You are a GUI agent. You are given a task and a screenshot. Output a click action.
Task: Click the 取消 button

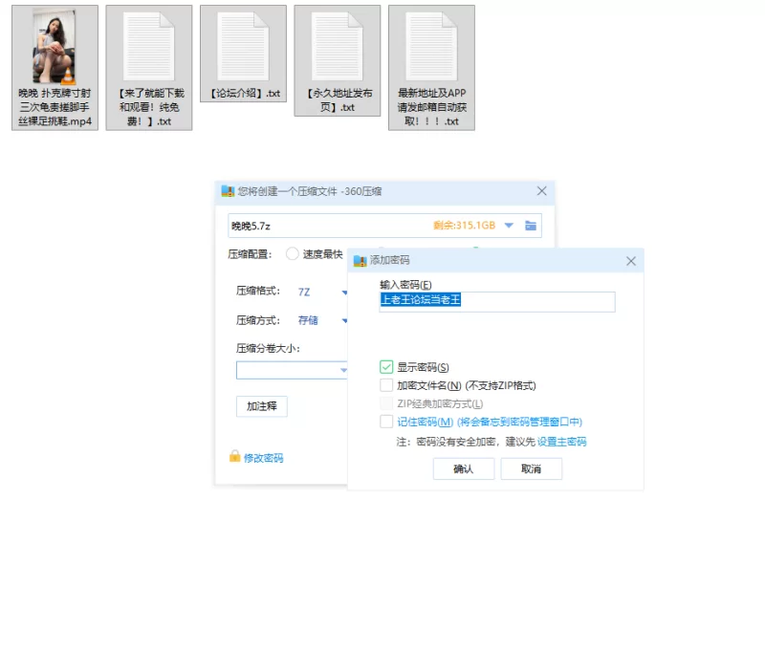pos(532,468)
